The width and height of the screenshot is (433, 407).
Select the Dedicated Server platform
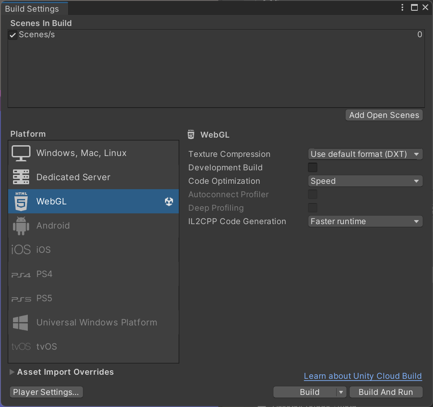[x=93, y=177]
